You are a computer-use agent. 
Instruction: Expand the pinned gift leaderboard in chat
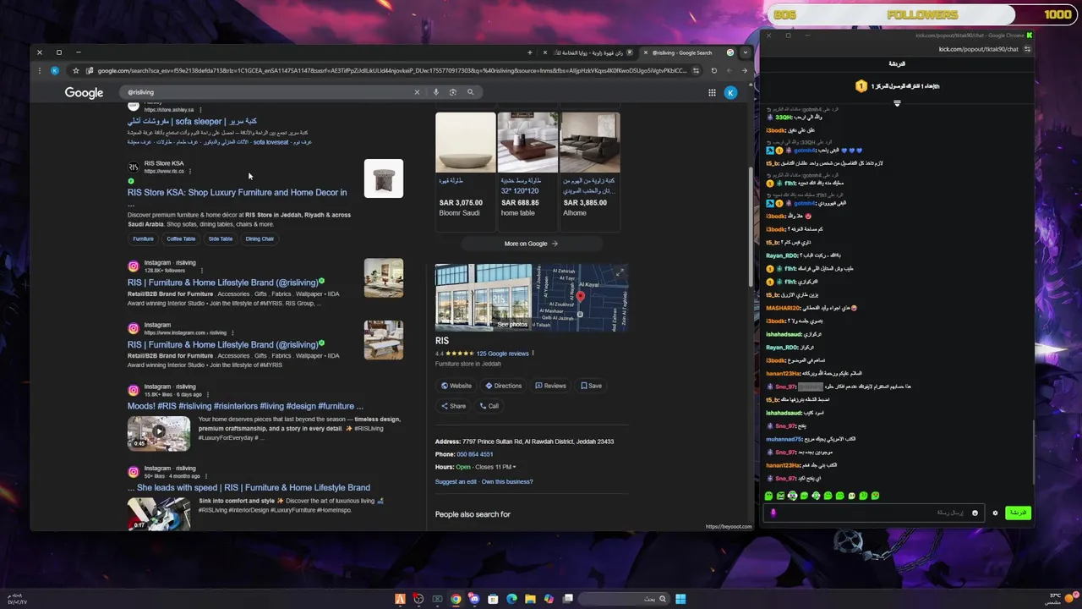(x=897, y=103)
